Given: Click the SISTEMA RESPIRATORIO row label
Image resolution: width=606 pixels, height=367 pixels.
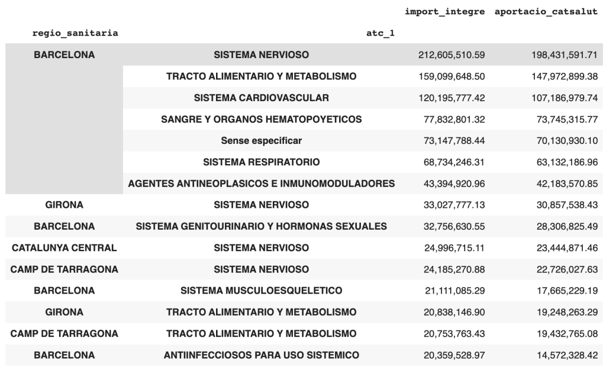Looking at the screenshot, I should pyautogui.click(x=261, y=162).
